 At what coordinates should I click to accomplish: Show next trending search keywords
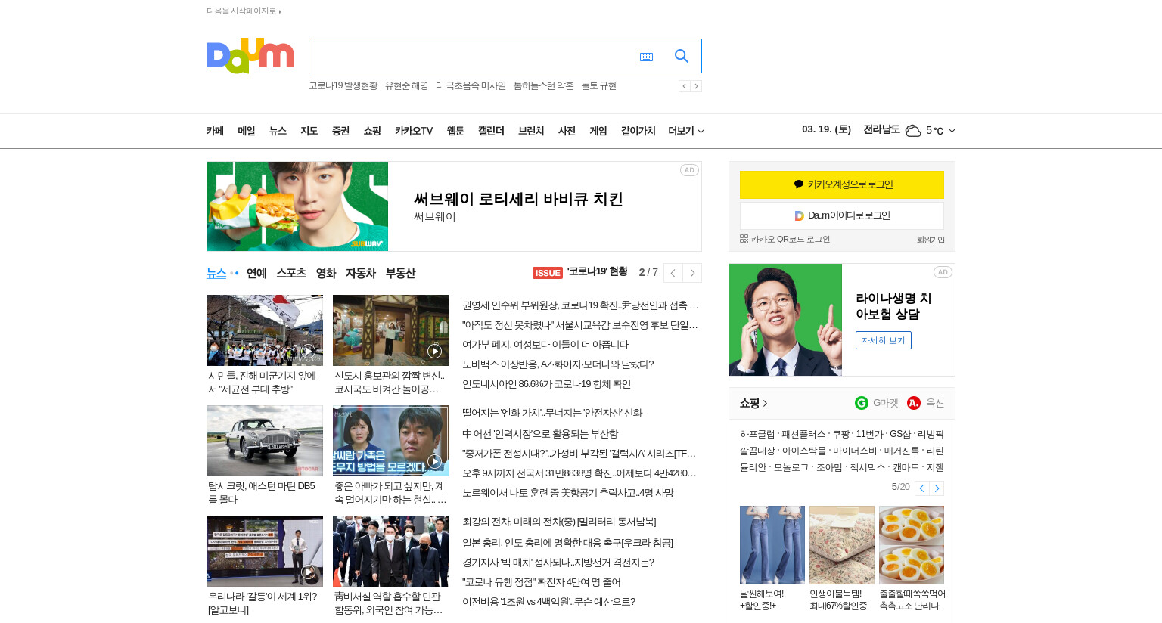point(696,86)
